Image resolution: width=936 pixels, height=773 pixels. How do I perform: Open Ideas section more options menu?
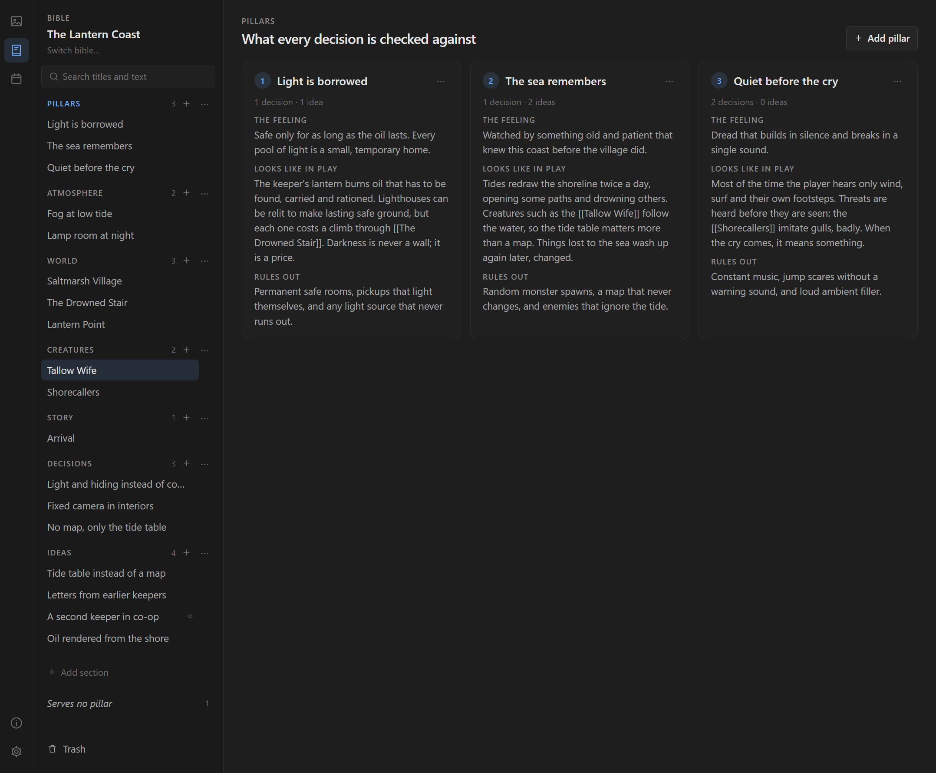[x=205, y=553]
